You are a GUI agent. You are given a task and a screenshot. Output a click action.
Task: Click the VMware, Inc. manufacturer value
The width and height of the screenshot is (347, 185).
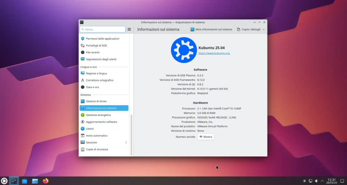pyautogui.click(x=205, y=122)
